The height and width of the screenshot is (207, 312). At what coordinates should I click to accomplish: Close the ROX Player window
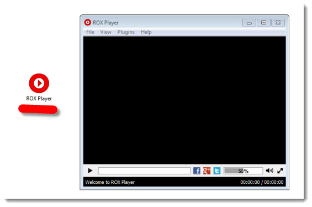[278, 23]
